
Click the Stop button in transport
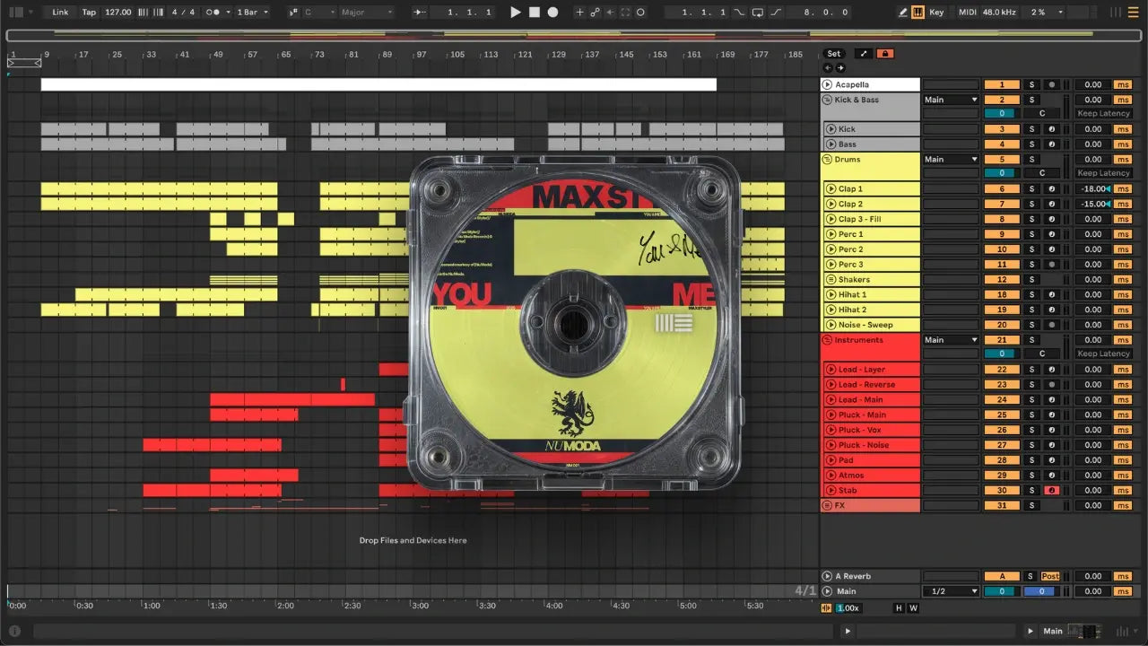(534, 13)
